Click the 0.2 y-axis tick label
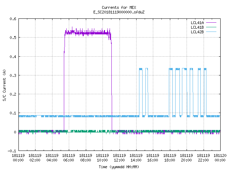This screenshot has width=227, height=170. (13, 94)
